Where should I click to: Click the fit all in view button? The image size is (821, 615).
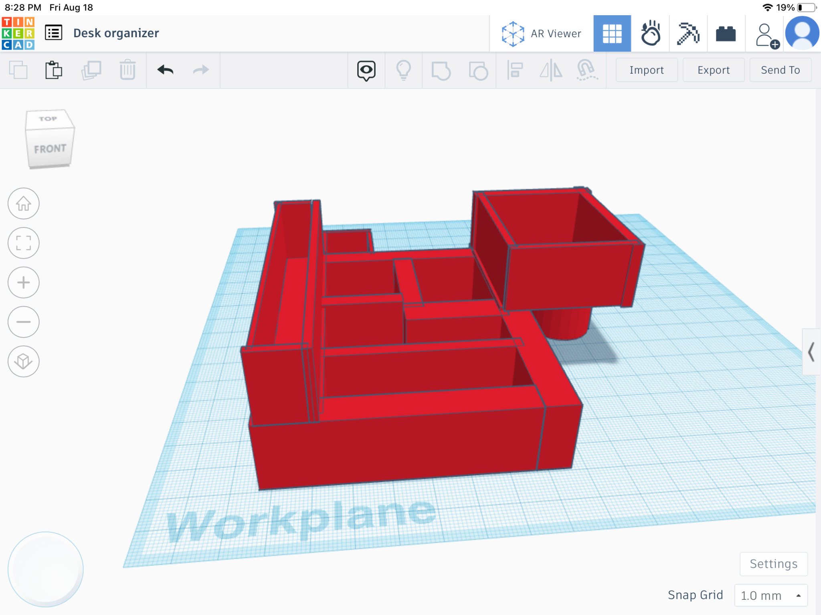(x=24, y=243)
